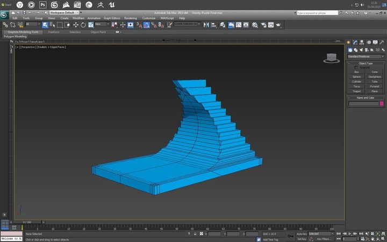The width and height of the screenshot is (387, 242).
Task: Switch to the Freeform ribbon tab
Action: coord(54,32)
